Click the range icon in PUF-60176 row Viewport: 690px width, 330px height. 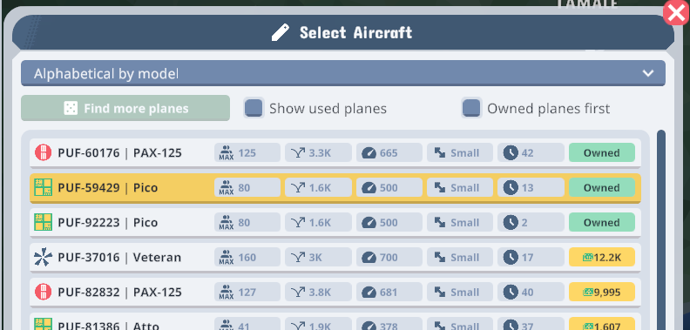[298, 153]
